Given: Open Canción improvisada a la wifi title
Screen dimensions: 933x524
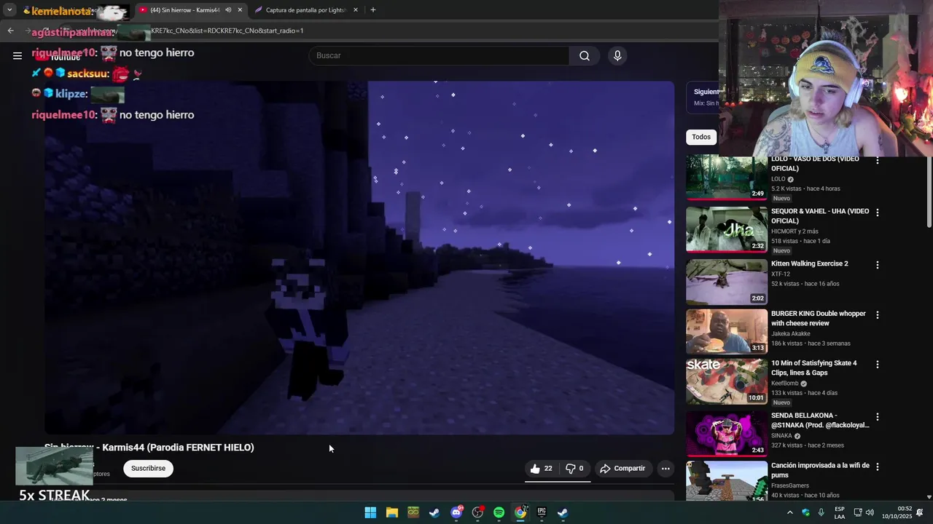Looking at the screenshot, I should tap(820, 470).
